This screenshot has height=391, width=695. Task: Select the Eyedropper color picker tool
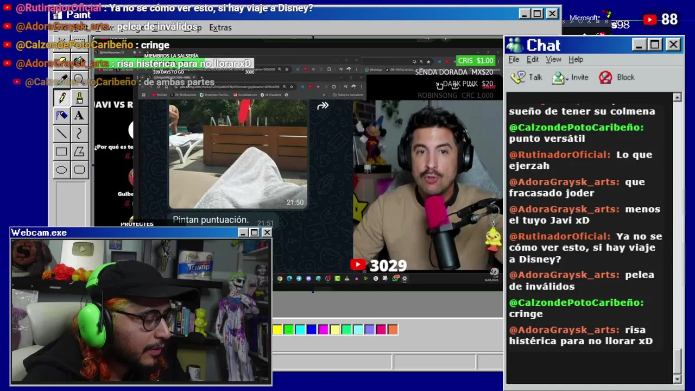click(x=61, y=80)
